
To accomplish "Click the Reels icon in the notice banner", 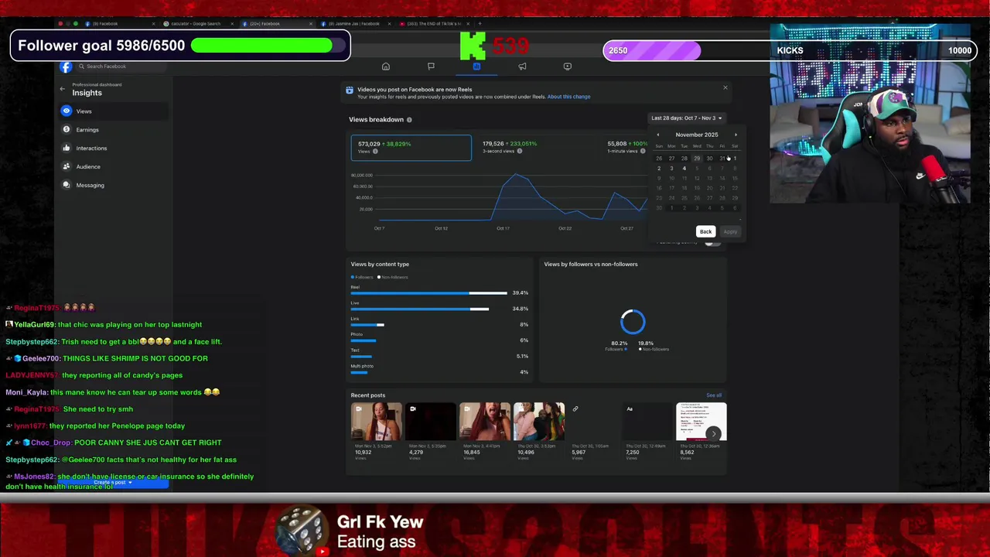I will tap(350, 91).
